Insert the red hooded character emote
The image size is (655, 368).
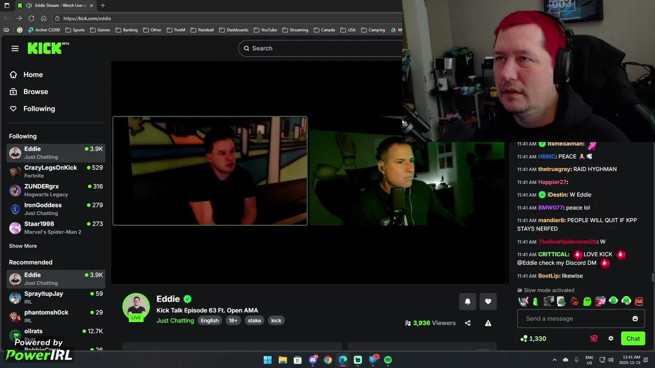(x=575, y=301)
